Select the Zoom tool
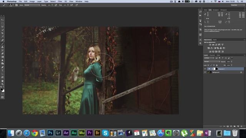 [2, 84]
